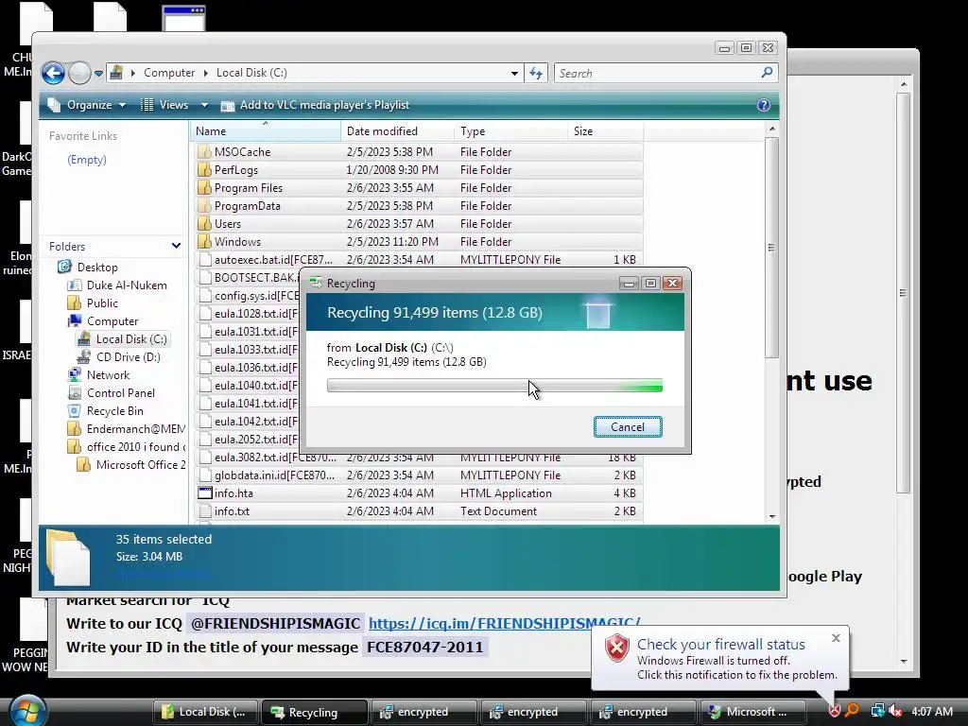Image resolution: width=968 pixels, height=726 pixels.
Task: Select the autoexec.bat encrypted file
Action: coord(420,259)
